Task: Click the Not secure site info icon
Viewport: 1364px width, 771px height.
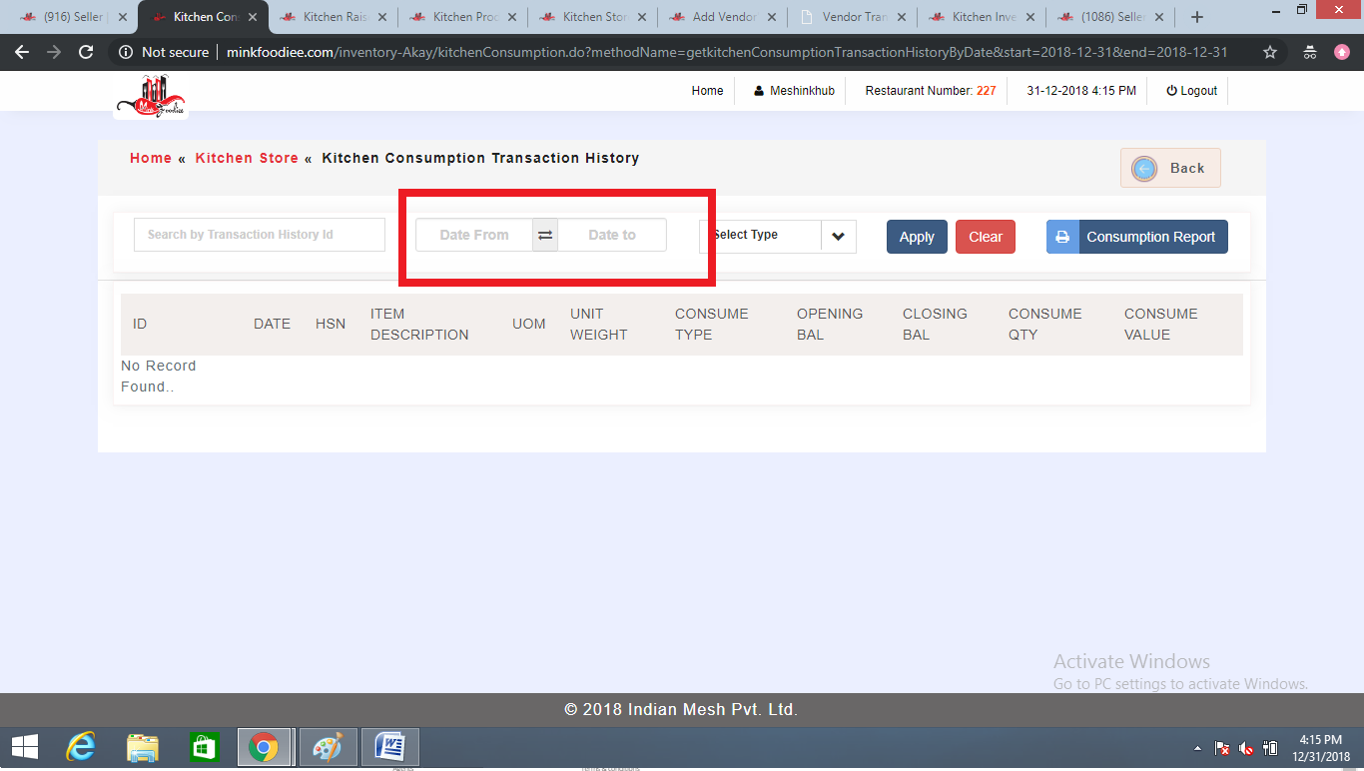Action: click(x=126, y=52)
